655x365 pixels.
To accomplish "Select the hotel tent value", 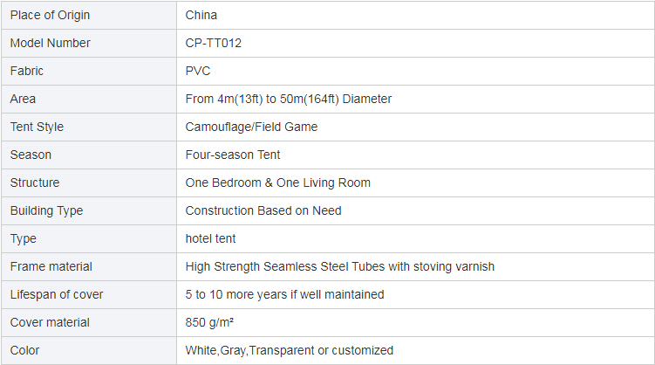I will (210, 238).
